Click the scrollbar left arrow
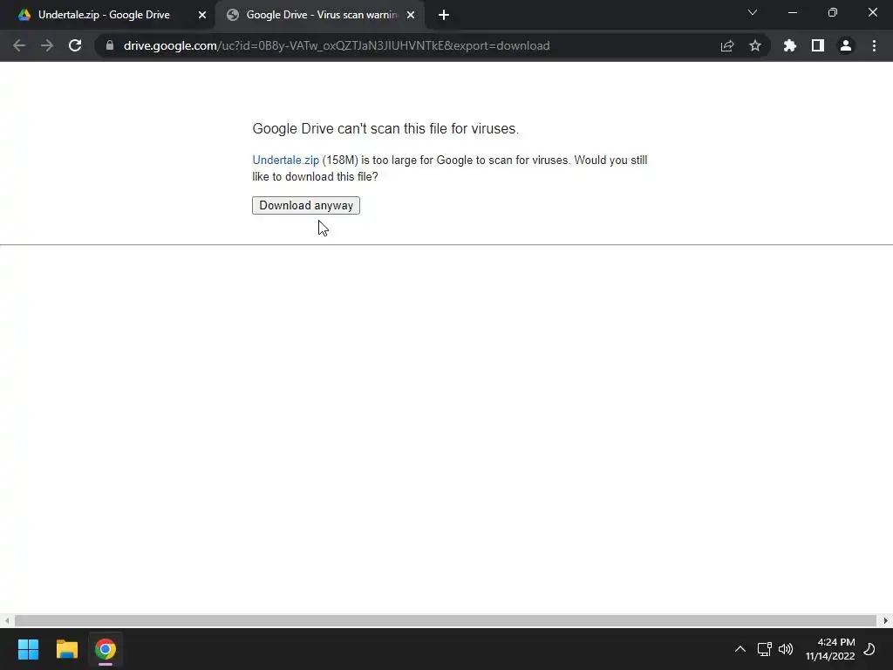Image resolution: width=893 pixels, height=670 pixels. coord(7,620)
